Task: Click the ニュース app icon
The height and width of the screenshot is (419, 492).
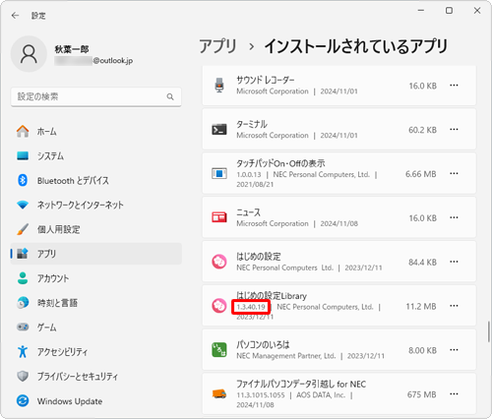Action: click(x=219, y=217)
